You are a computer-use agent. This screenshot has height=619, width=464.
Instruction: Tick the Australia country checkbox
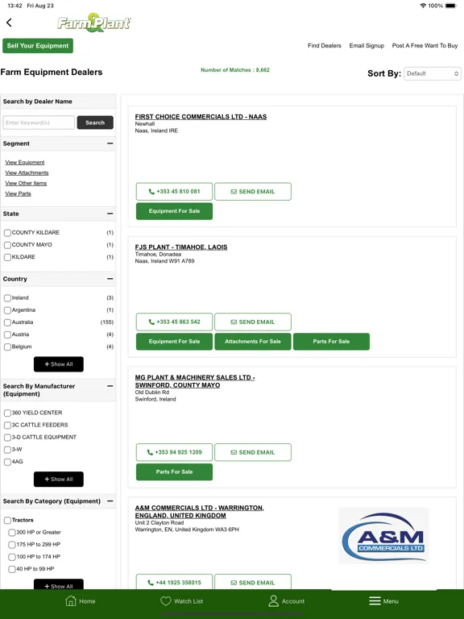[7, 322]
